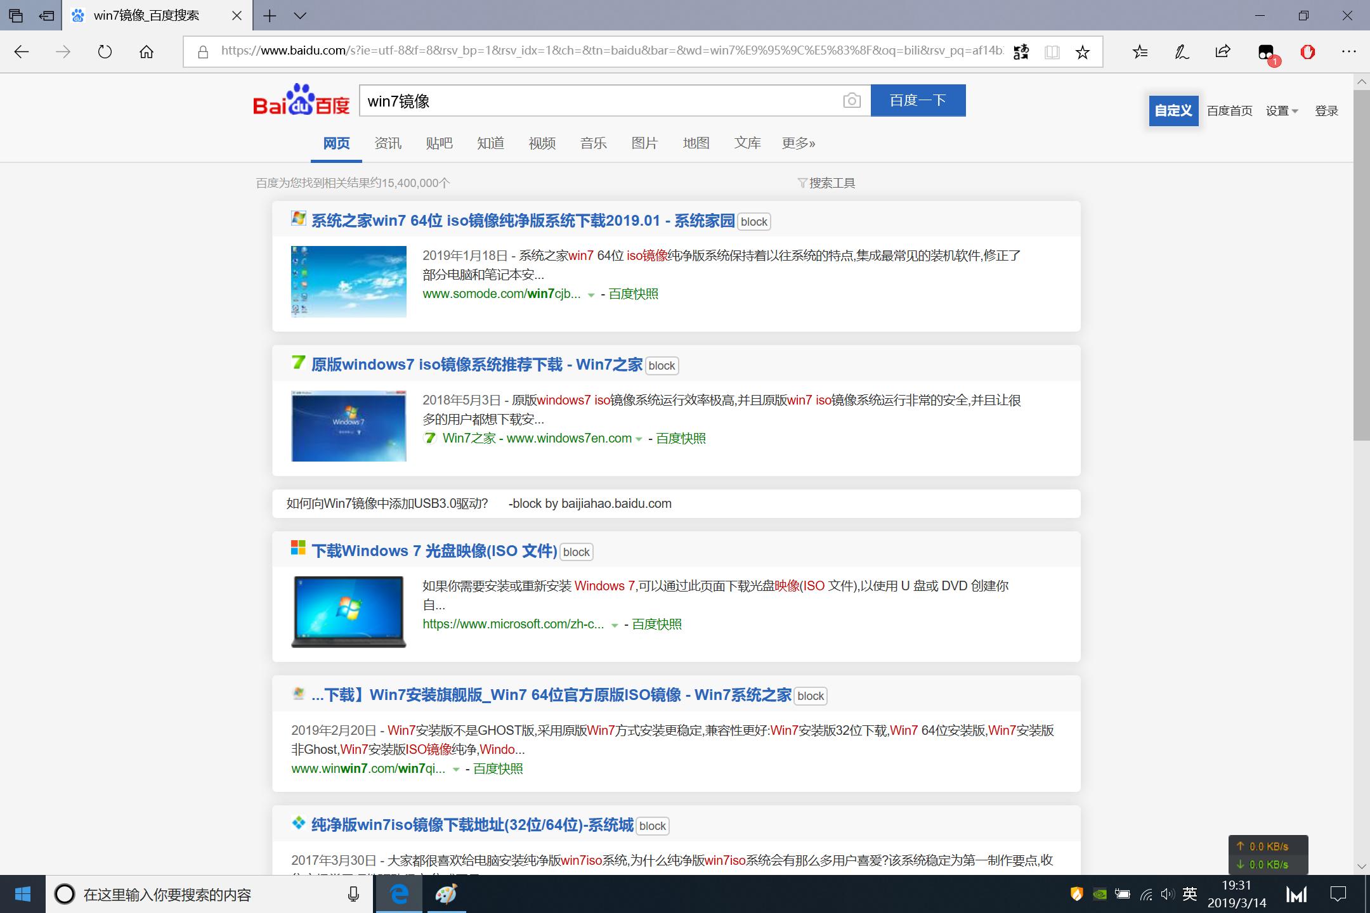This screenshot has width=1370, height=913.
Task: Click the Baidu logo
Action: (301, 101)
